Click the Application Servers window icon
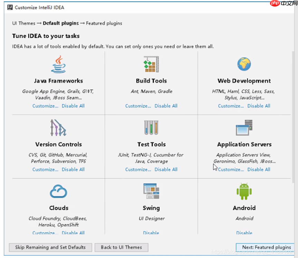Screen dimensions: 298x258 click(x=244, y=128)
